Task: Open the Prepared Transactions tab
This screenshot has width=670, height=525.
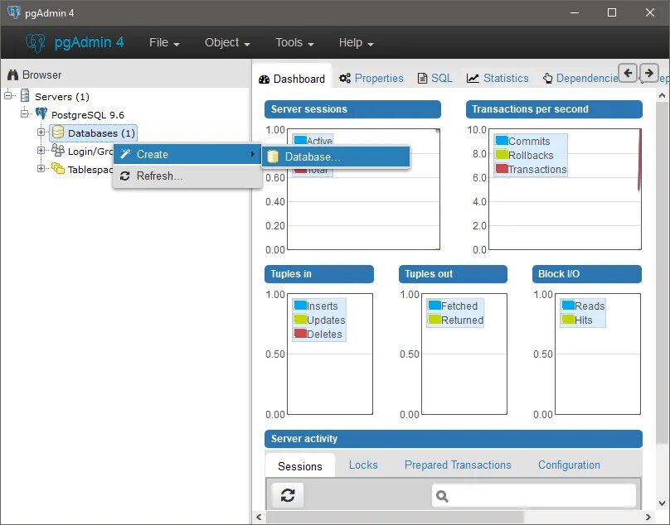Action: [458, 465]
